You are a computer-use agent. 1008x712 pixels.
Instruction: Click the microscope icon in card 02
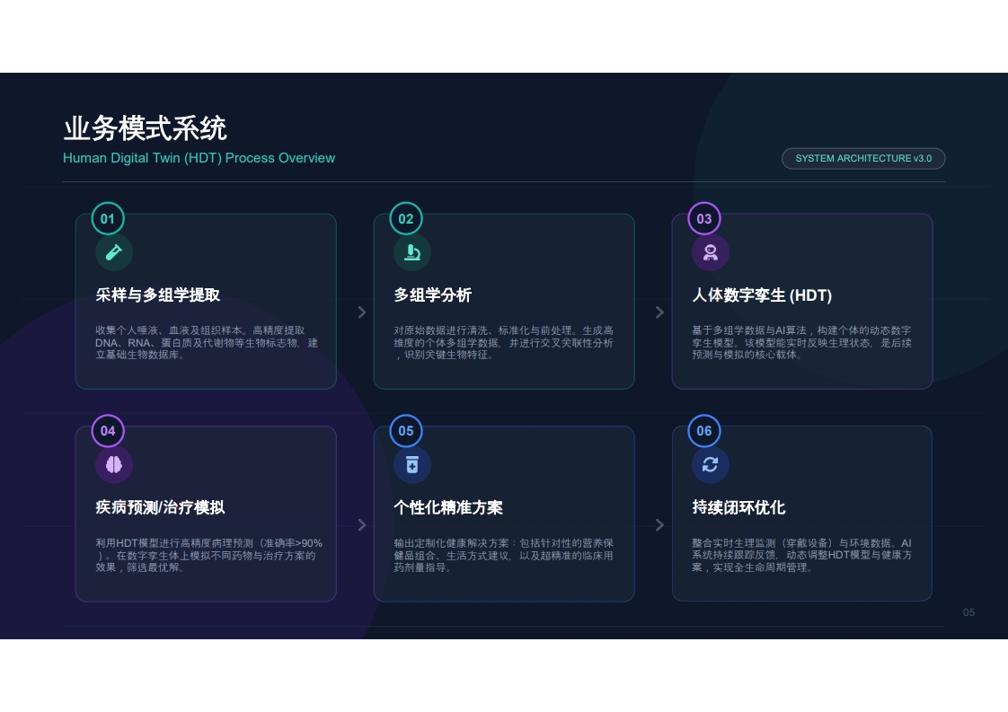(x=412, y=252)
